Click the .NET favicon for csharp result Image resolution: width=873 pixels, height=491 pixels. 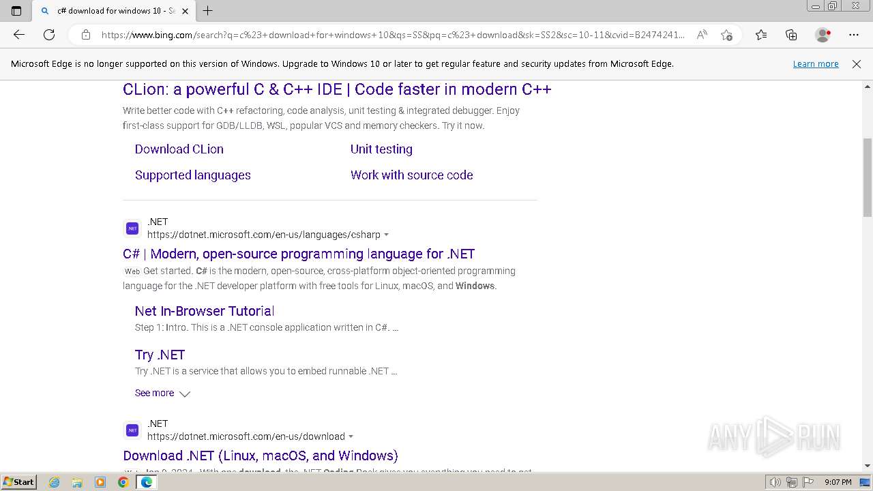point(132,228)
